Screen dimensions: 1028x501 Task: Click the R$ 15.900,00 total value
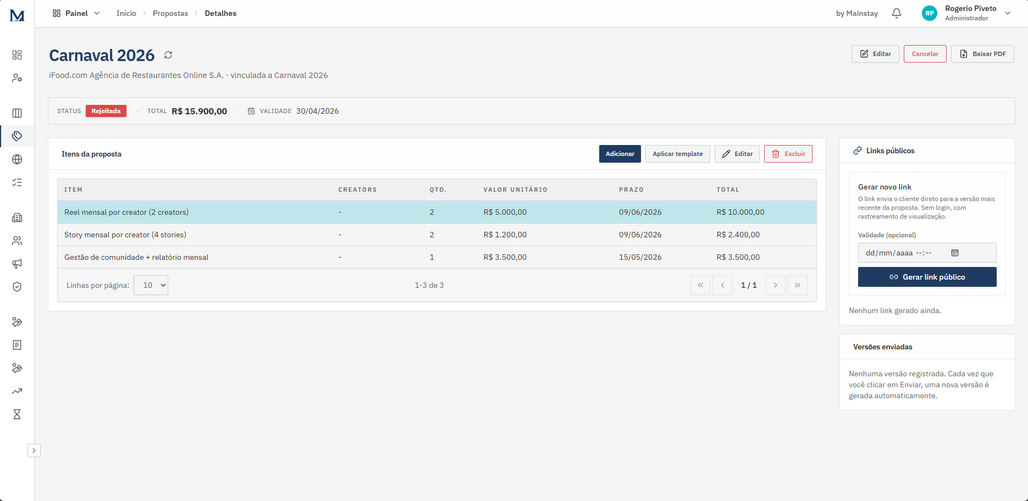click(199, 111)
